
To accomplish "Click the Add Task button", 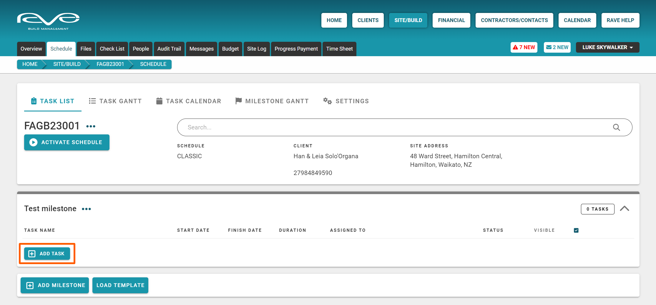I will tap(47, 254).
